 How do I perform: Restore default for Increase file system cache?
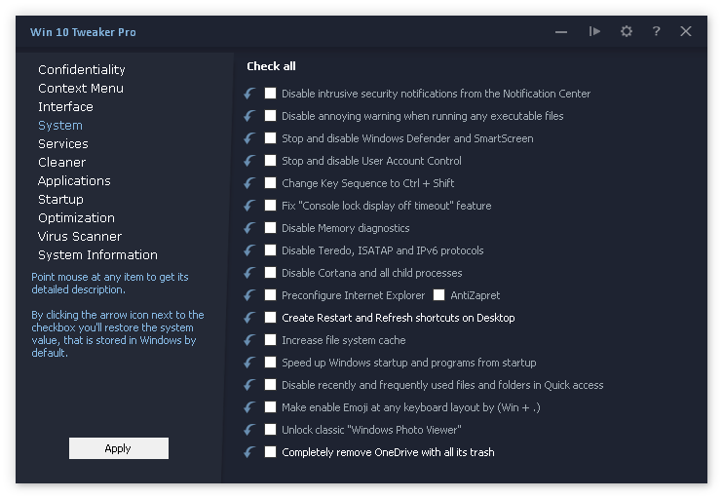tap(250, 340)
